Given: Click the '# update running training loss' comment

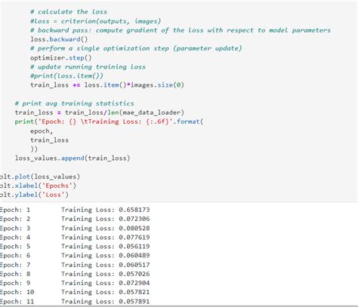Looking at the screenshot, I should (x=88, y=67).
